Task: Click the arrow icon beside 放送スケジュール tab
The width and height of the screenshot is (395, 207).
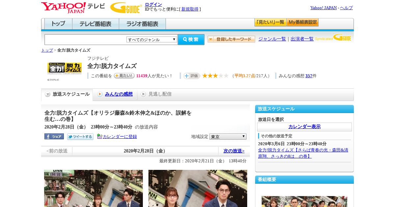Action: point(48,94)
